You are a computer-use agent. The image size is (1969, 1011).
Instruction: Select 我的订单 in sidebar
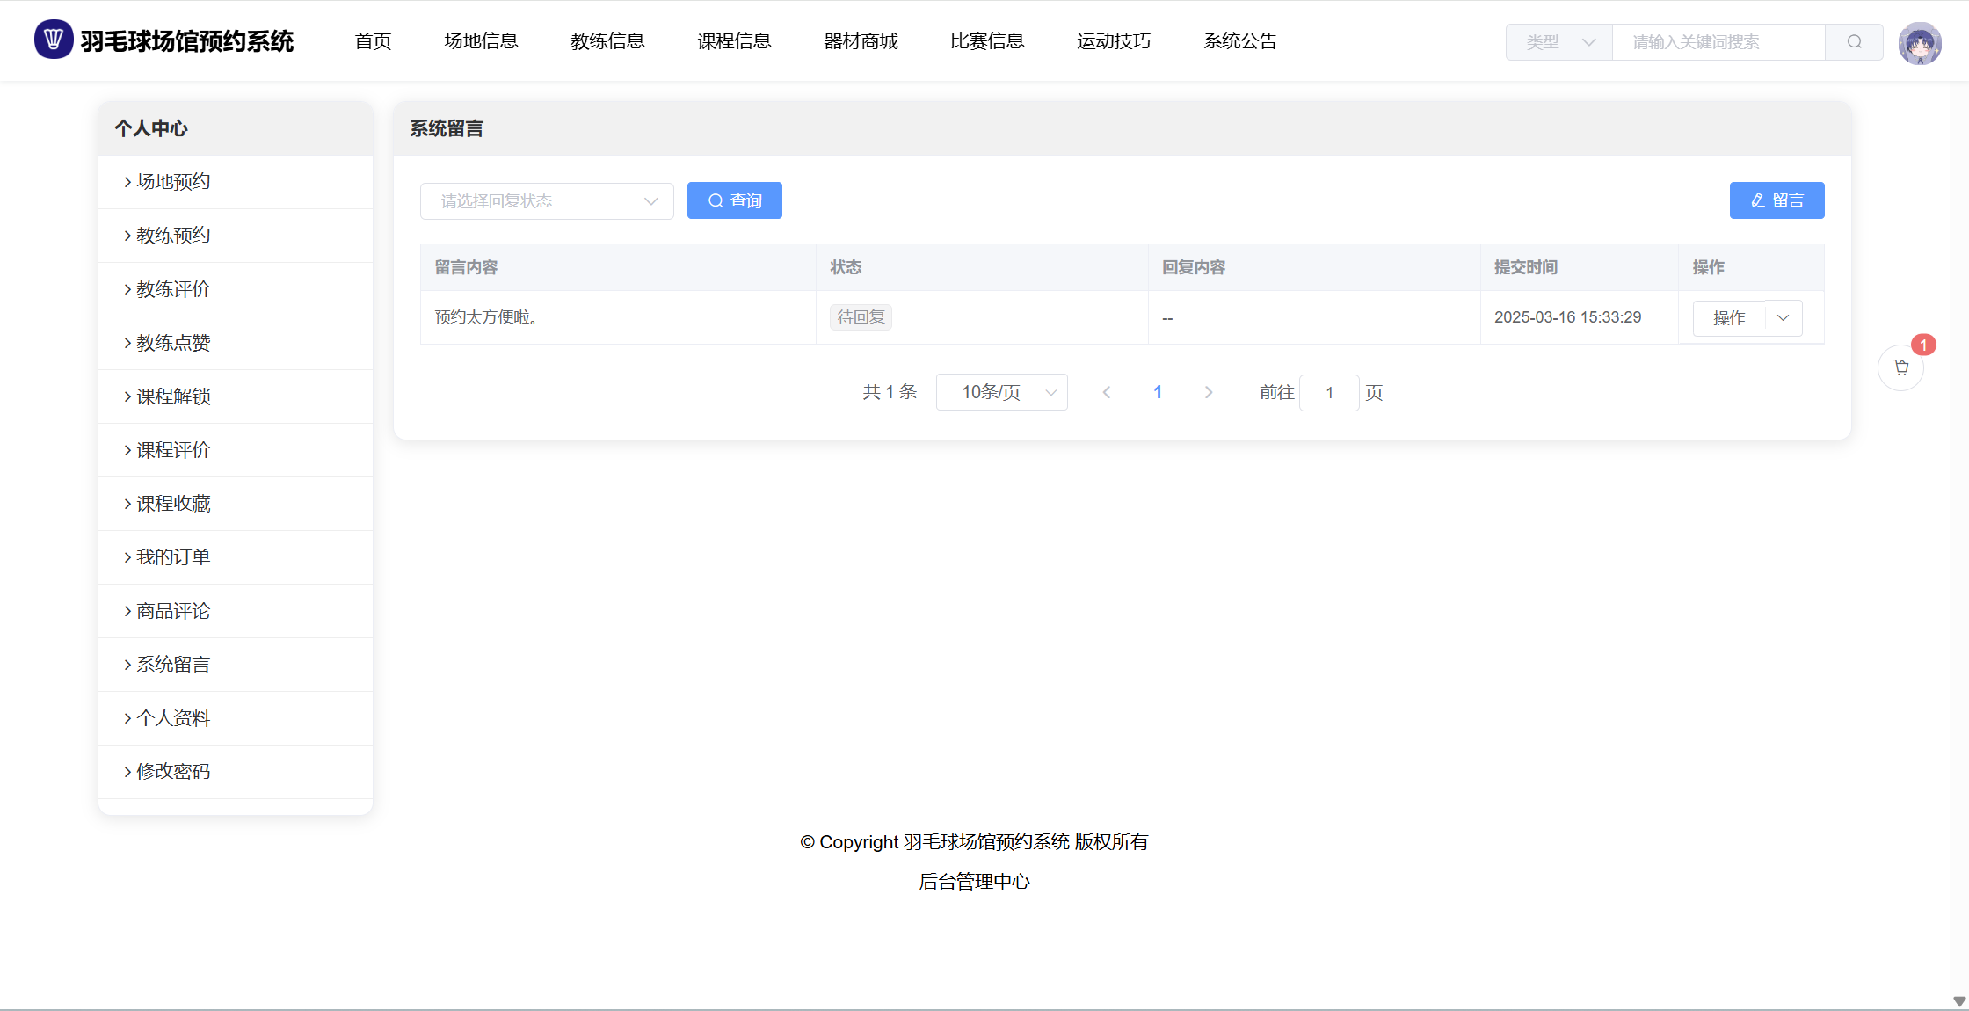[x=173, y=557]
